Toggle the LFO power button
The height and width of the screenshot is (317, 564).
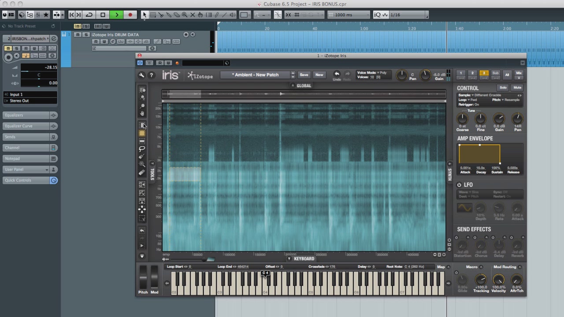459,185
